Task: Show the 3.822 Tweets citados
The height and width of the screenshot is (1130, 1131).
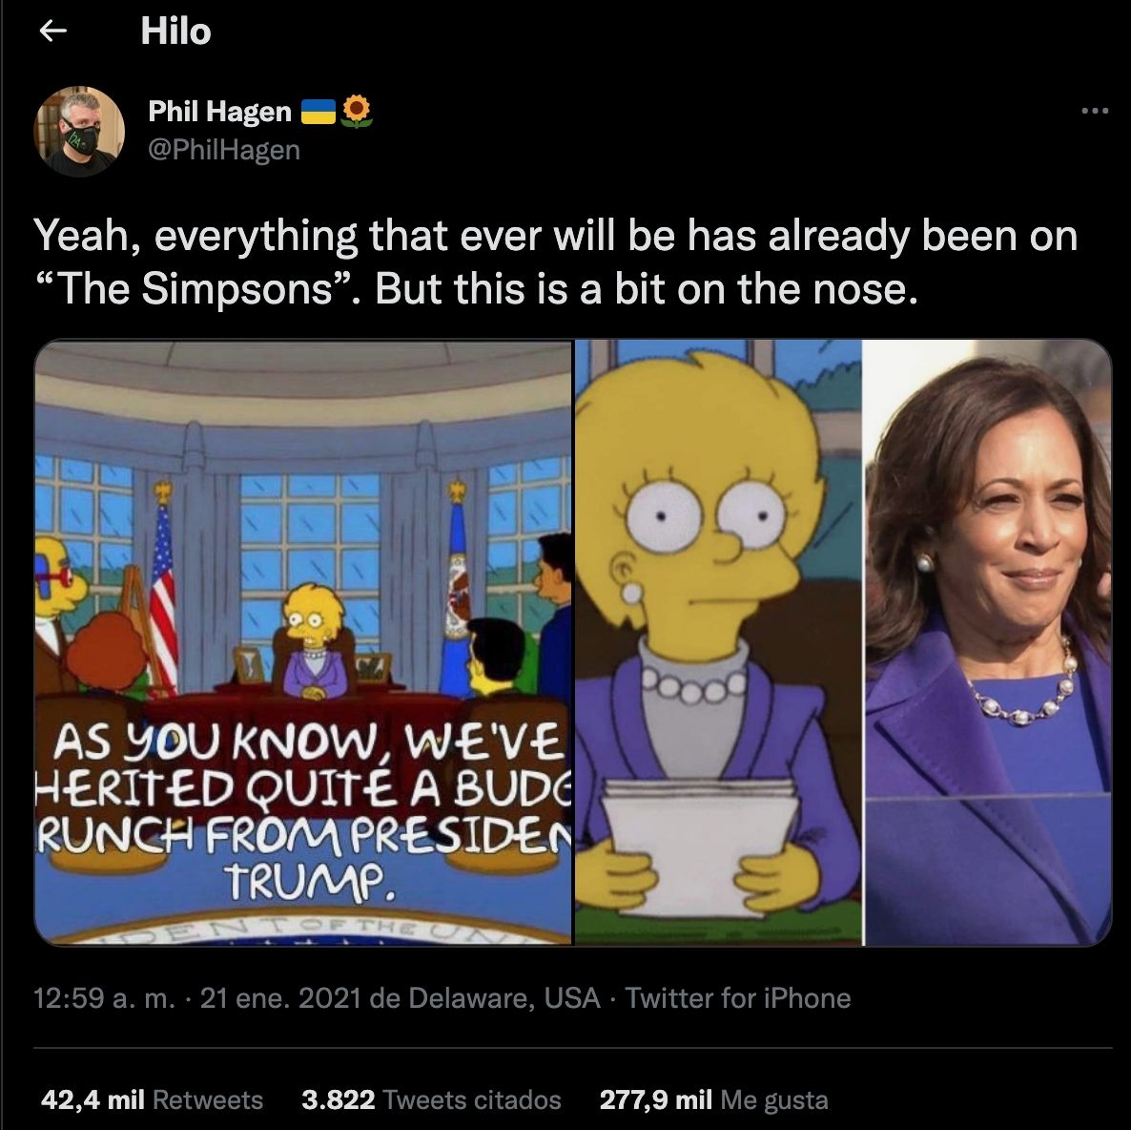Action: click(431, 1099)
